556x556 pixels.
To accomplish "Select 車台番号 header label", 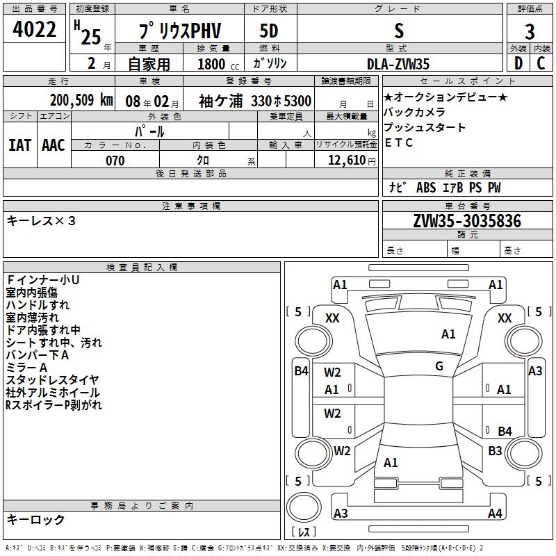I will point(467,206).
